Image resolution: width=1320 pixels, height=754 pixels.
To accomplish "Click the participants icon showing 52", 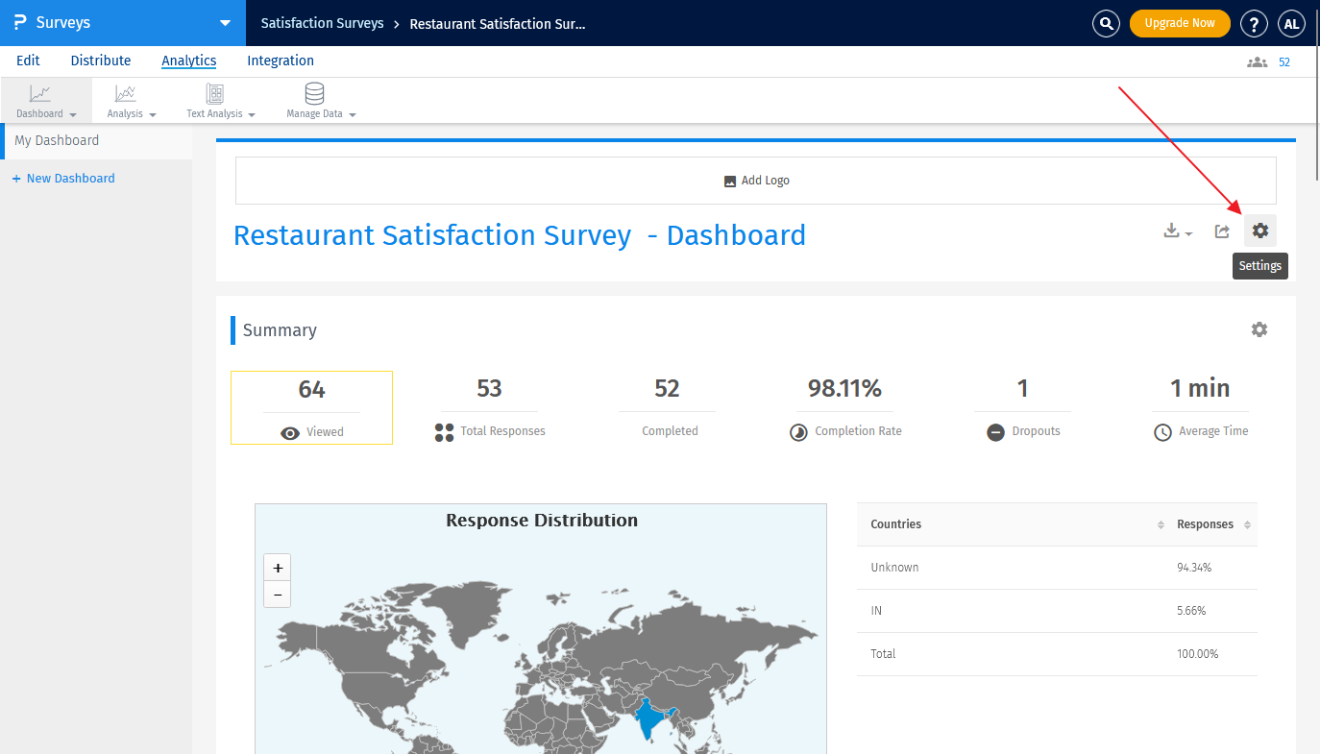I will (1257, 61).
